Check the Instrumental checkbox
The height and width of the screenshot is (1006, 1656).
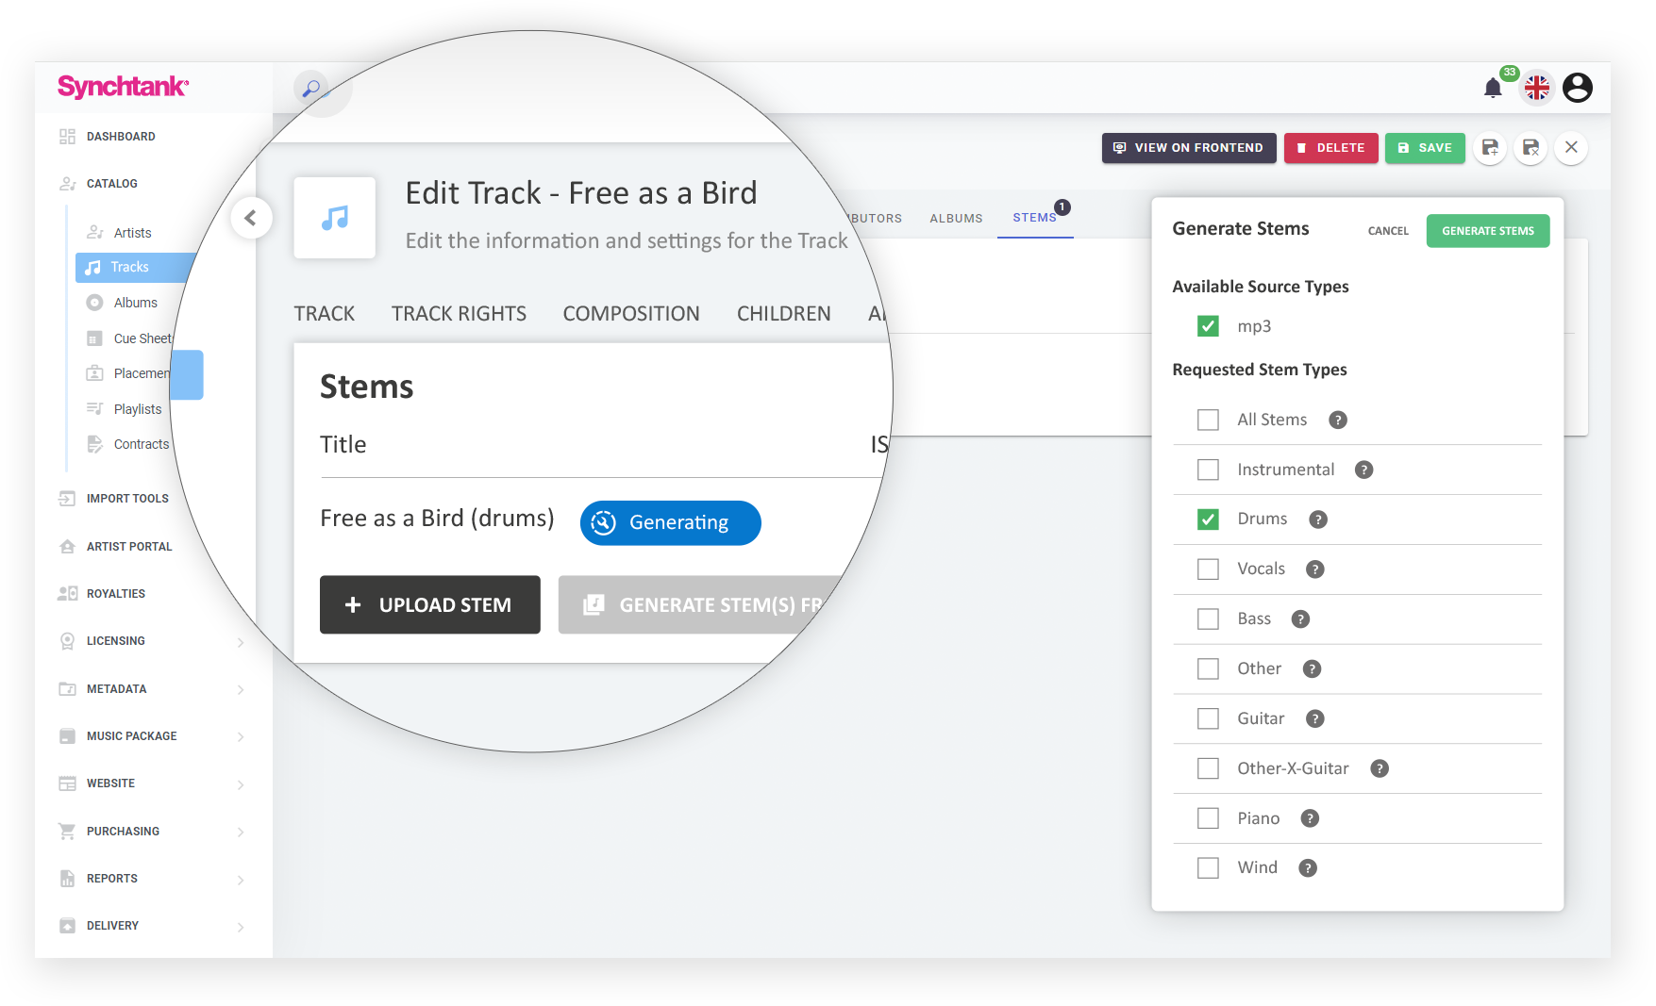click(1208, 470)
